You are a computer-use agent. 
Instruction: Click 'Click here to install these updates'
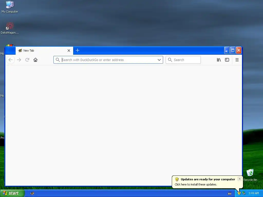[x=196, y=184]
